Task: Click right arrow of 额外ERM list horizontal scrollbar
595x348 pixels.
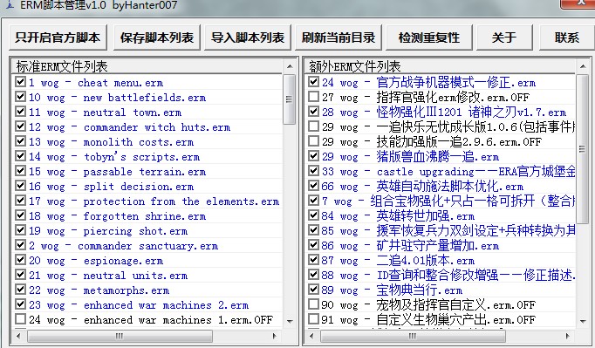Action: click(568, 336)
